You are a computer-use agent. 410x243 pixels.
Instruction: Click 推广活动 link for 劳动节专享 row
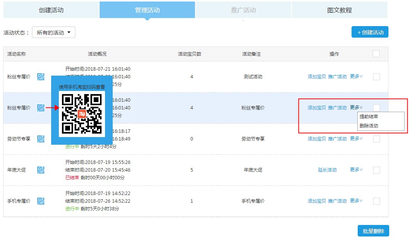coord(337,139)
